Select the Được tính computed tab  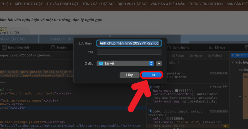pyautogui.click(x=239, y=55)
